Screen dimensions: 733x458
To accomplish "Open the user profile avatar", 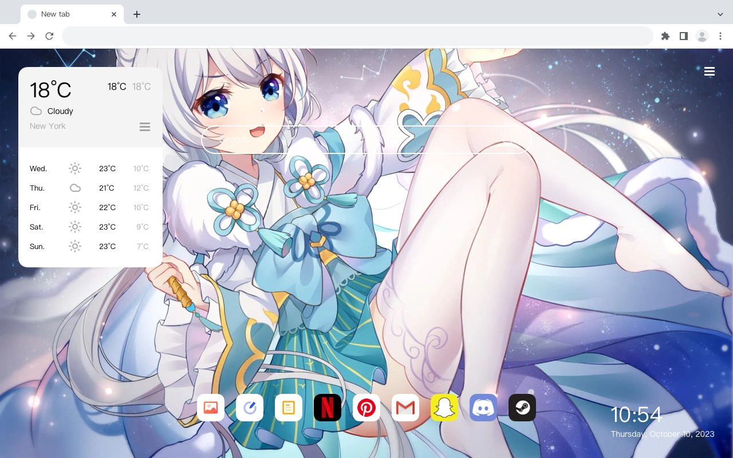I will [x=702, y=36].
